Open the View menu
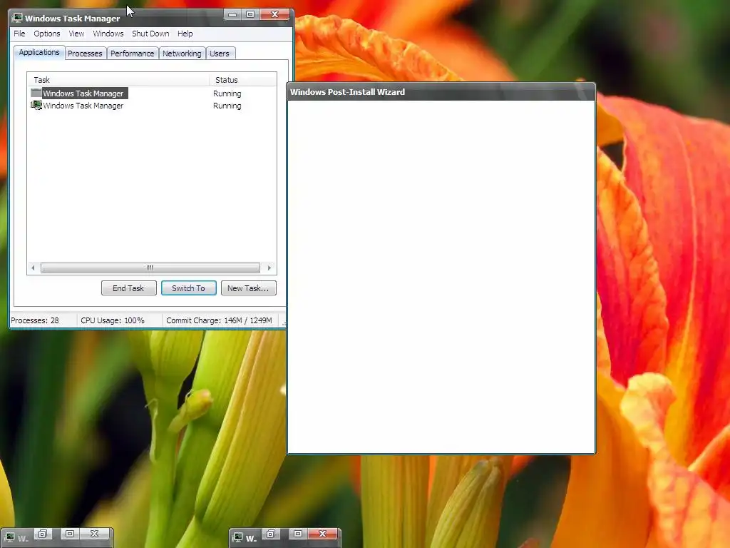The image size is (730, 548). (x=76, y=34)
